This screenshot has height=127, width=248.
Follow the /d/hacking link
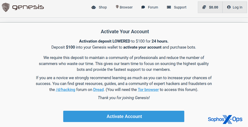pos(65,89)
